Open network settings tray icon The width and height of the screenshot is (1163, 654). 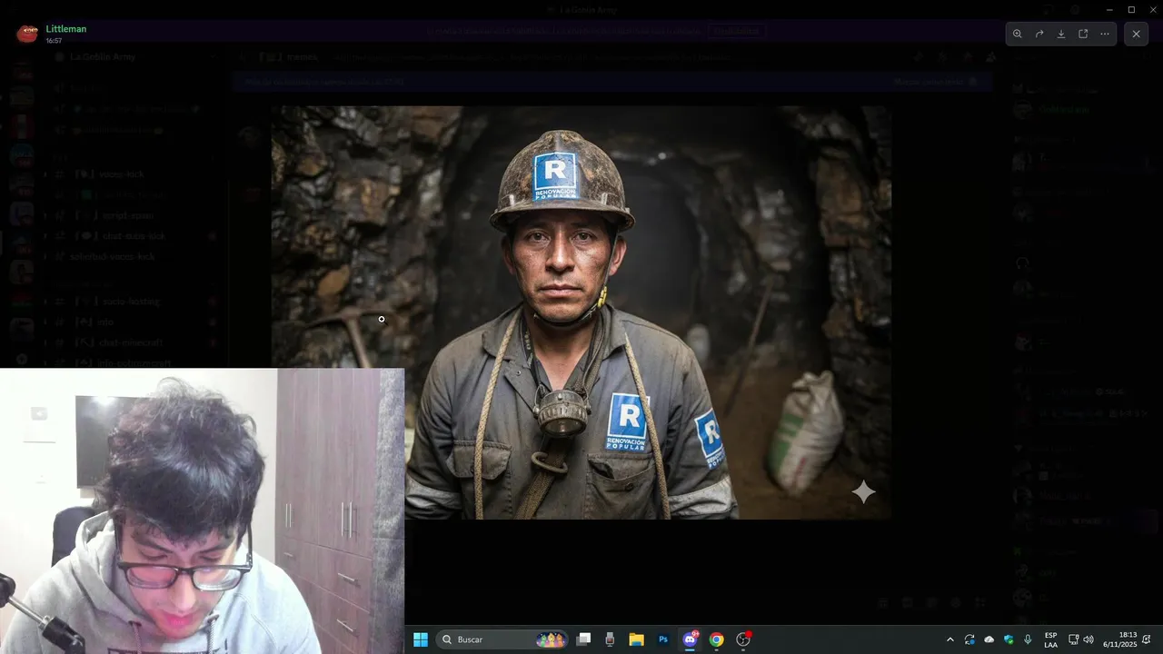tap(1073, 639)
